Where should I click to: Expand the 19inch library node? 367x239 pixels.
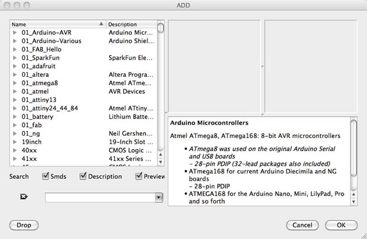pyautogui.click(x=15, y=142)
